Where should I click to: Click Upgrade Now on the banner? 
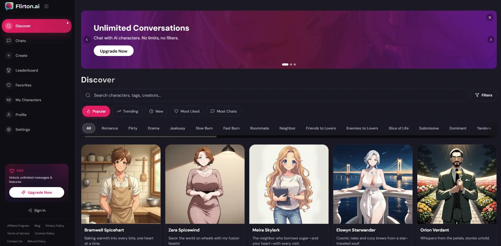click(114, 51)
